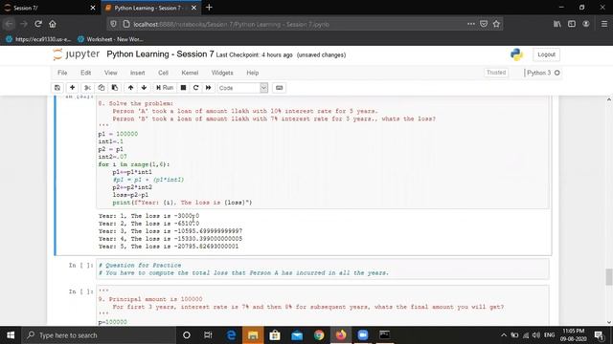Click the Logout button
This screenshot has width=613, height=344.
coord(546,54)
